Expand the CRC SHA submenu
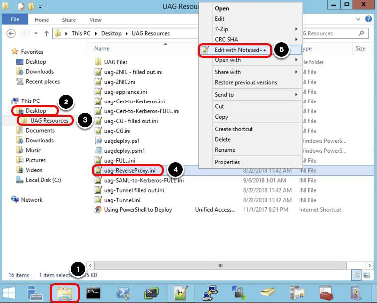The height and width of the screenshot is (303, 377). [250, 40]
